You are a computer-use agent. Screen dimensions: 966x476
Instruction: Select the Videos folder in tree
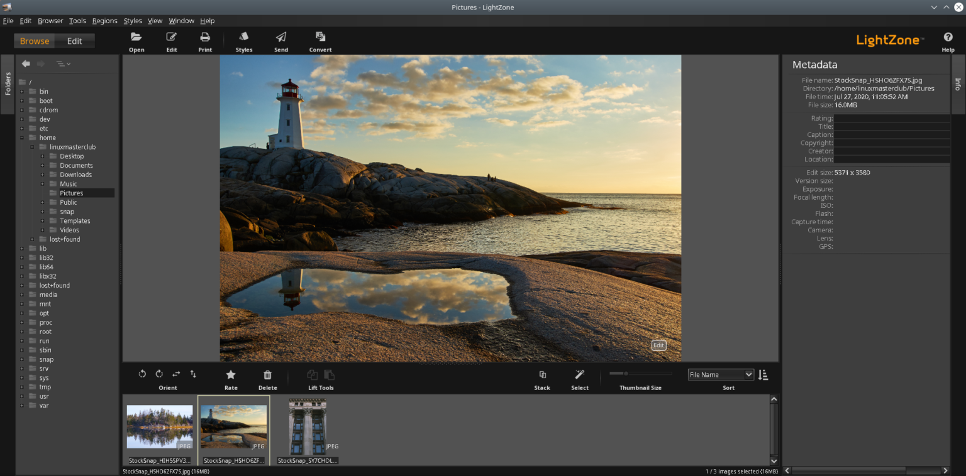click(x=69, y=230)
